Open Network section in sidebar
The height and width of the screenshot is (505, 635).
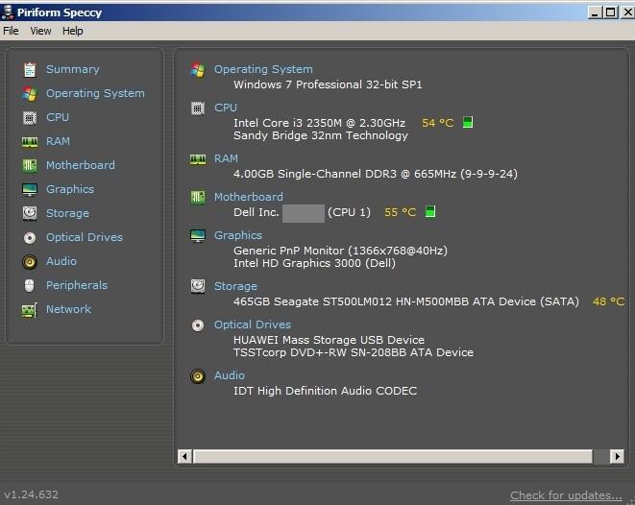pos(69,309)
